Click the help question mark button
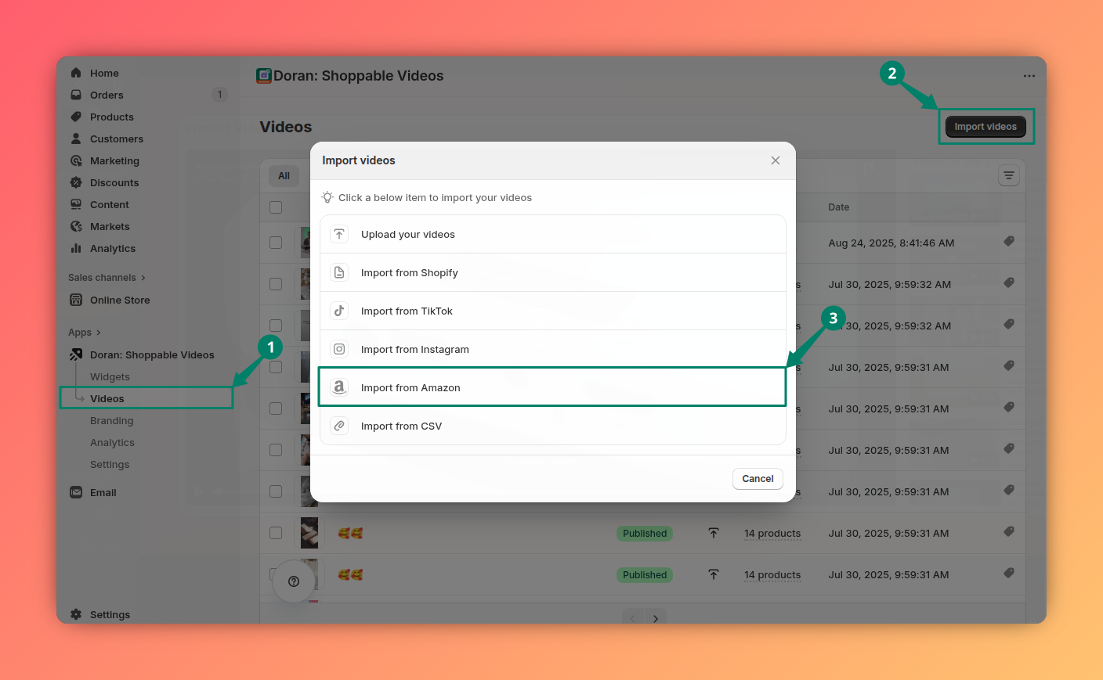 coord(294,581)
